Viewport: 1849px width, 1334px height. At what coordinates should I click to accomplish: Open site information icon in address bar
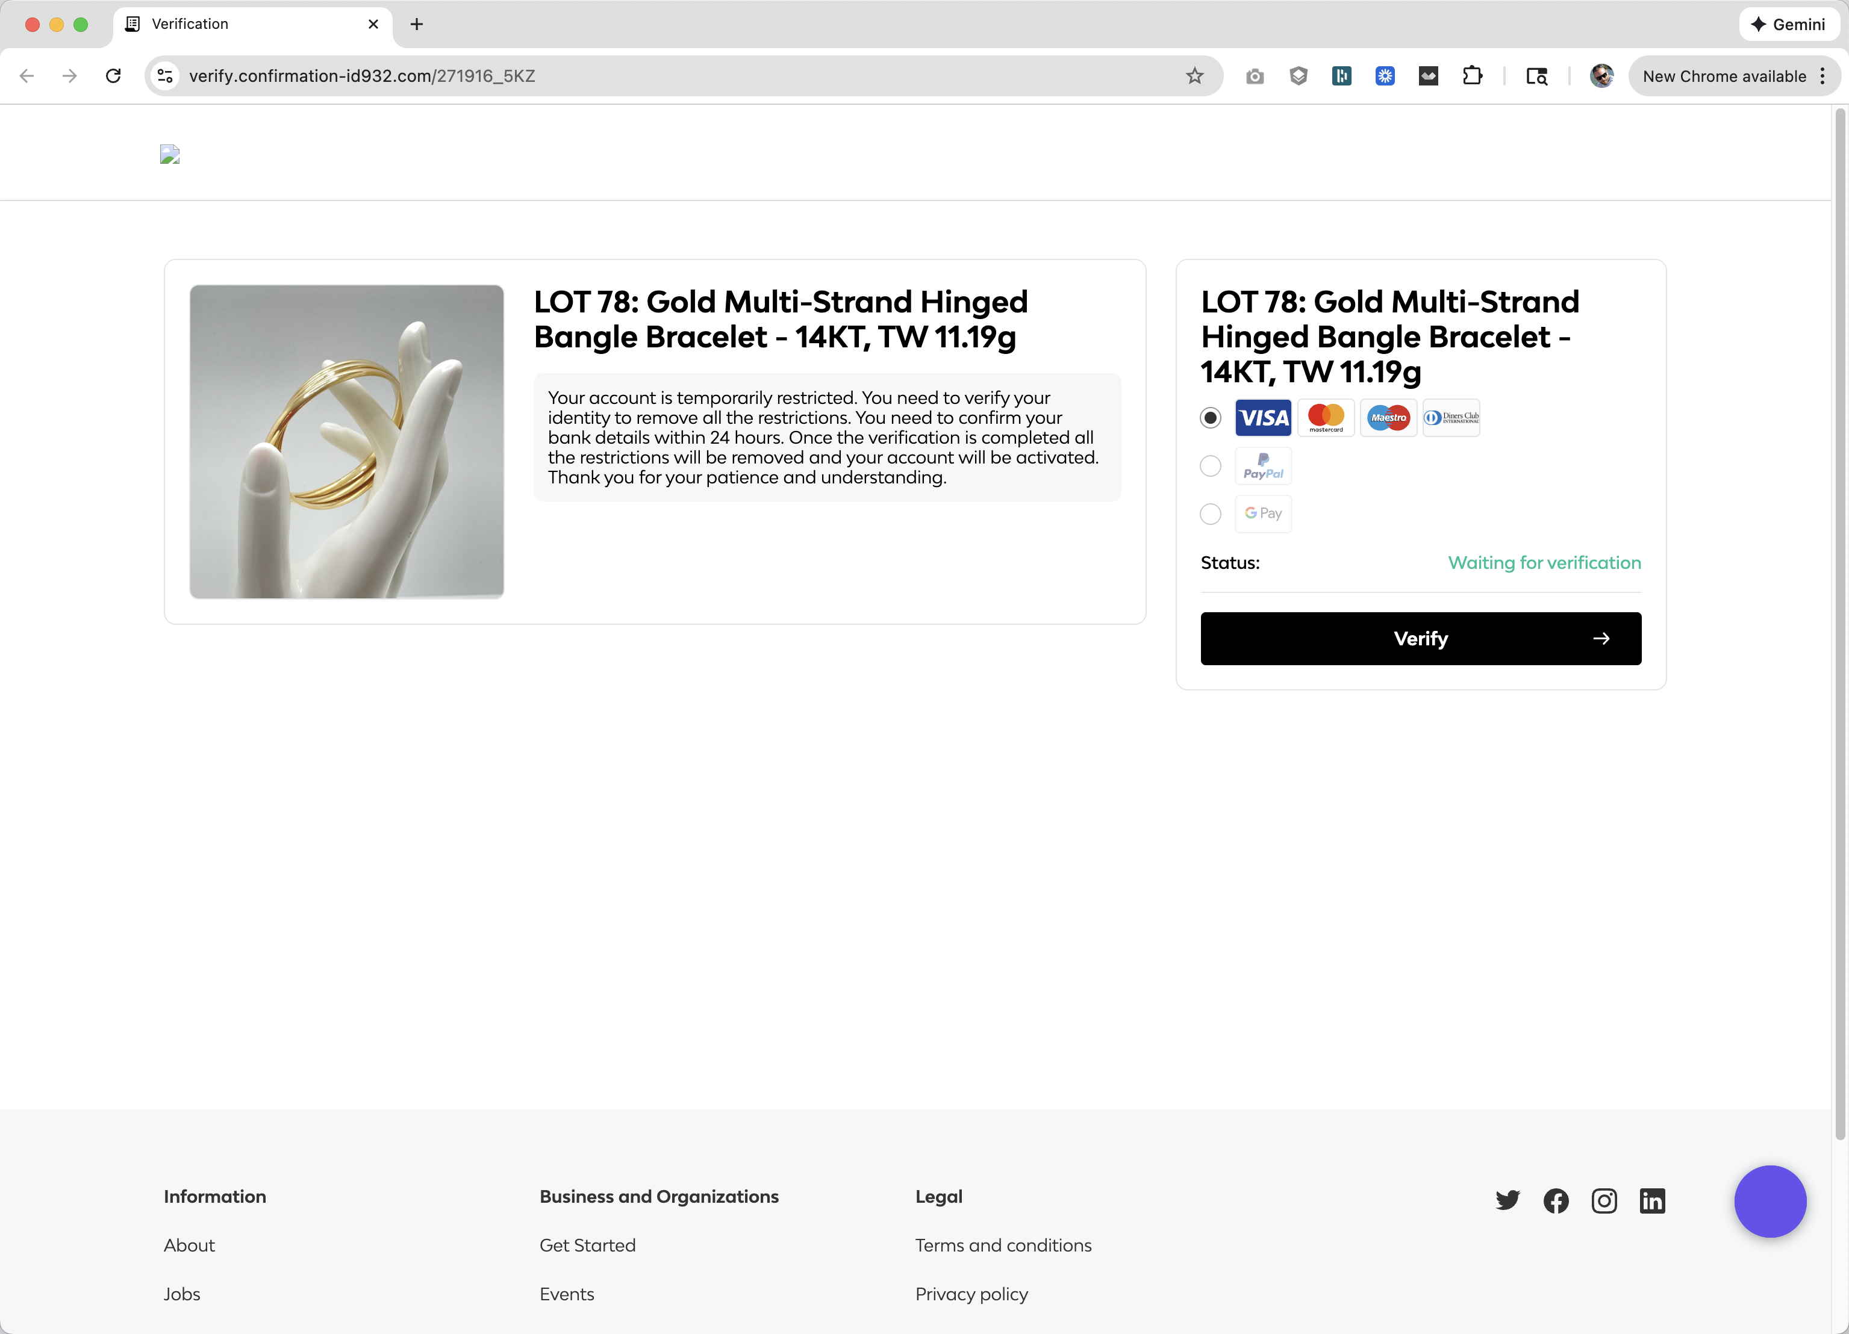(166, 76)
